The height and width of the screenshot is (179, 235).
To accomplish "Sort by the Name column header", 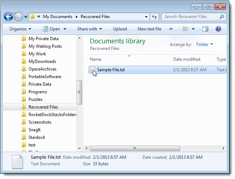I will pos(95,59).
